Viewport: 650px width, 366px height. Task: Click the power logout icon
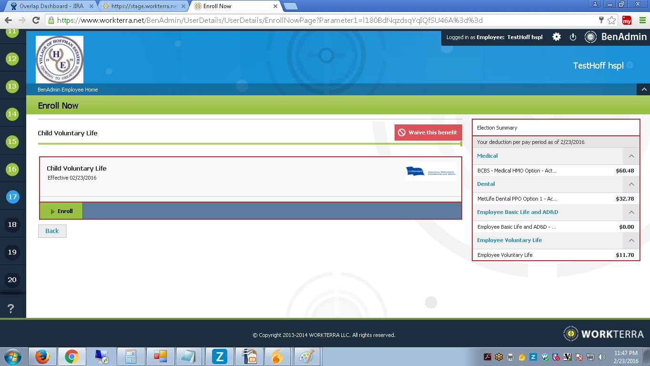pos(573,37)
